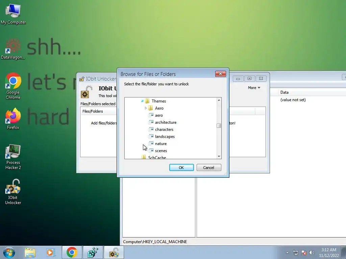Viewport: 346px width, 259px height.
Task: Open IObit Unlocker desktop shortcut
Action: pos(13,192)
